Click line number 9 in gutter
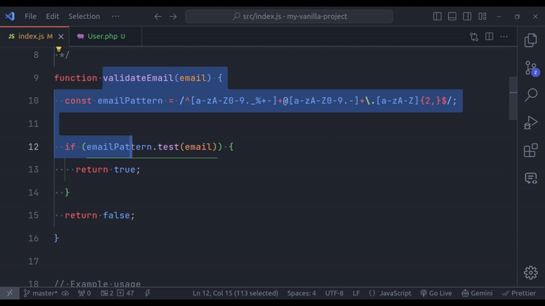Viewport: 545px width, 306px height. coord(36,78)
